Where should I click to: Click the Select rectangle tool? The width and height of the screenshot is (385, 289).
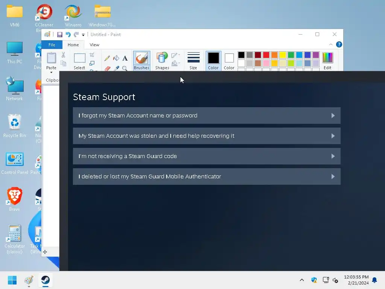pyautogui.click(x=80, y=58)
